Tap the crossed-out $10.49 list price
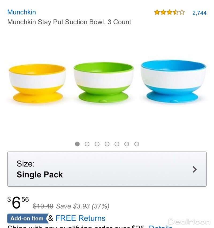The height and width of the screenshot is (228, 214). pos(43,206)
